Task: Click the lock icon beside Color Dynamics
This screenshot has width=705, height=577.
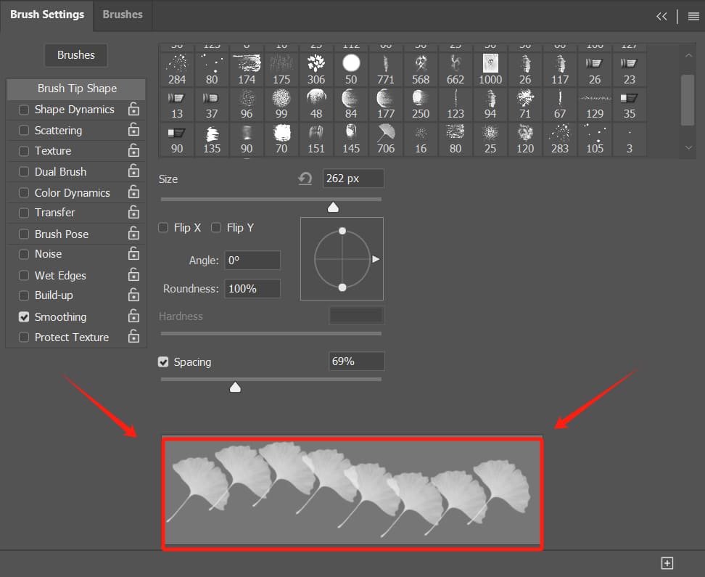Action: coord(133,192)
